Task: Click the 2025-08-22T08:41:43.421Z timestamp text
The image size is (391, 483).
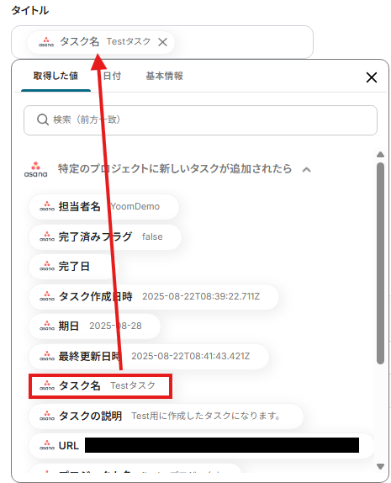Action: pyautogui.click(x=191, y=357)
